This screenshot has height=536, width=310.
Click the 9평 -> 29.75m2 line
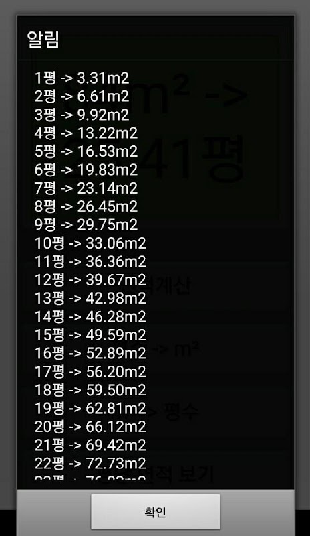point(86,225)
